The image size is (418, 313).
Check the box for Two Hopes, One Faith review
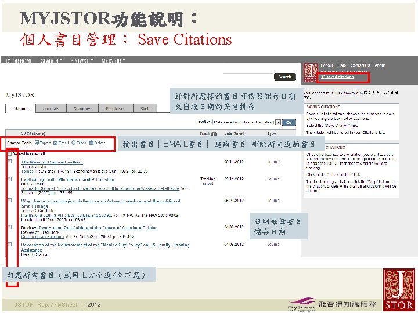(10, 227)
